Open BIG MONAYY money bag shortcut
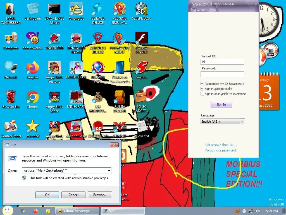This screenshot has width=286, height=215. 98,102
